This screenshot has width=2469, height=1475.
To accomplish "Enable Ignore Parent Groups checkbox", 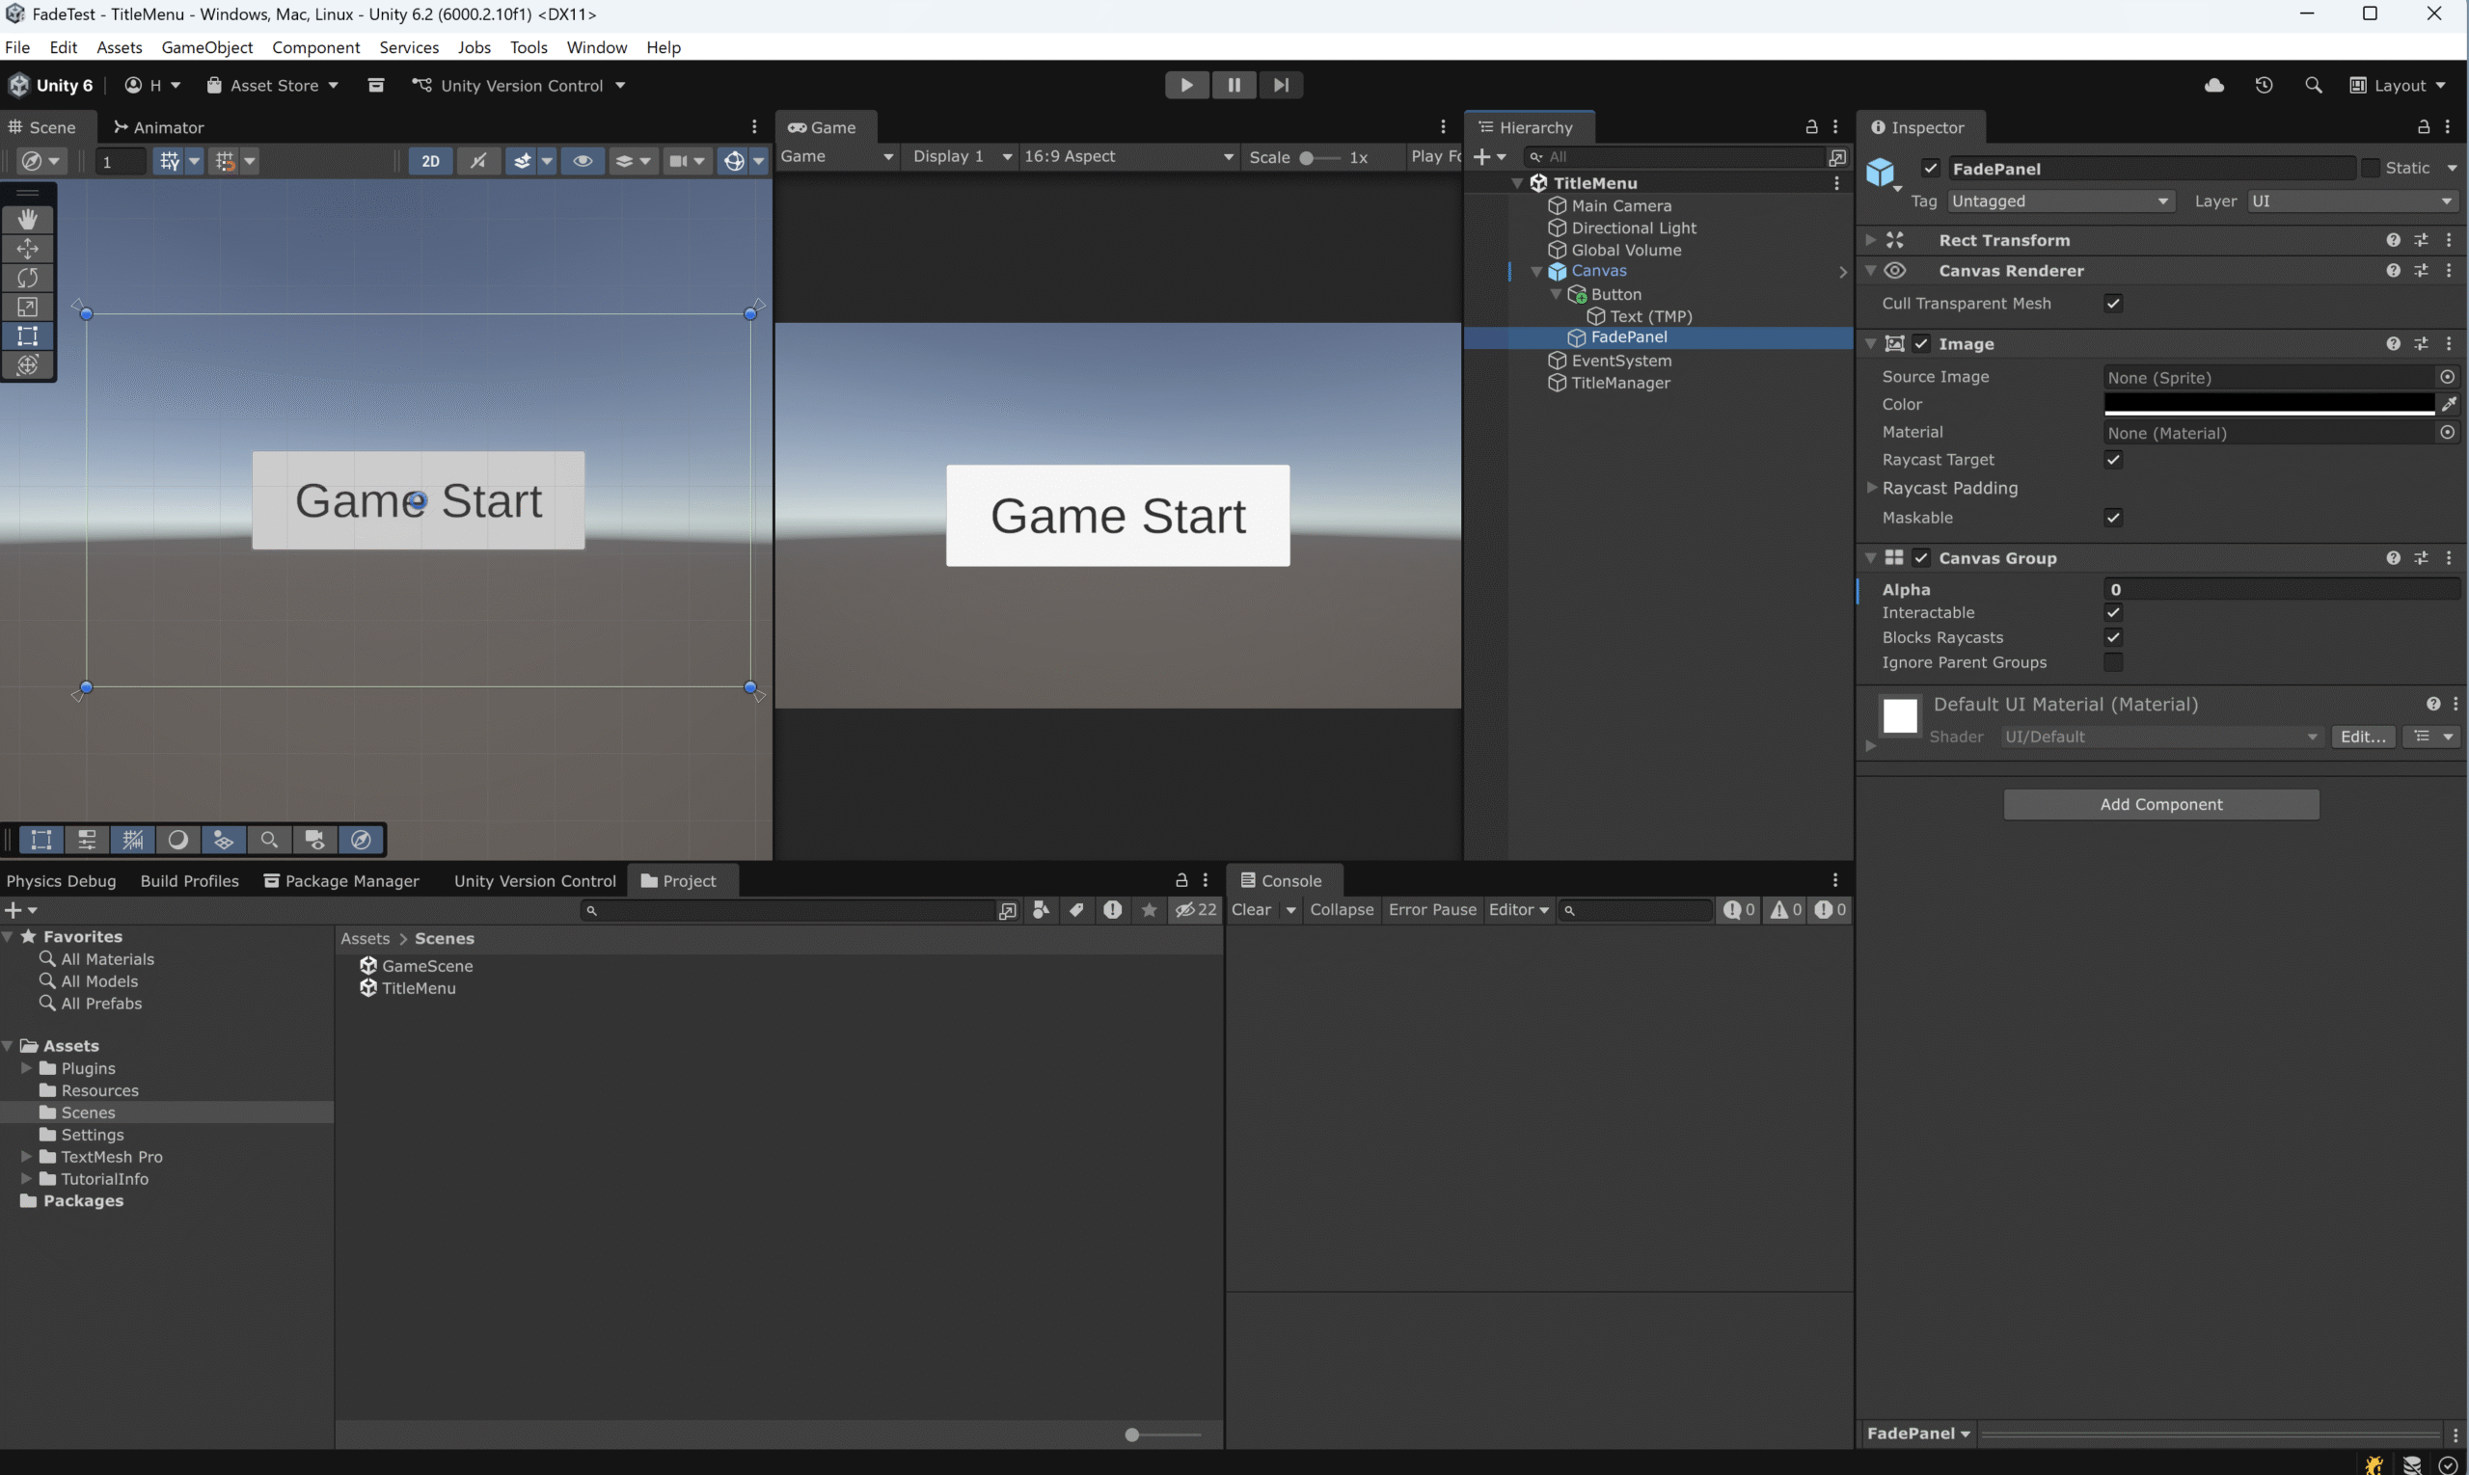I will [x=2113, y=663].
